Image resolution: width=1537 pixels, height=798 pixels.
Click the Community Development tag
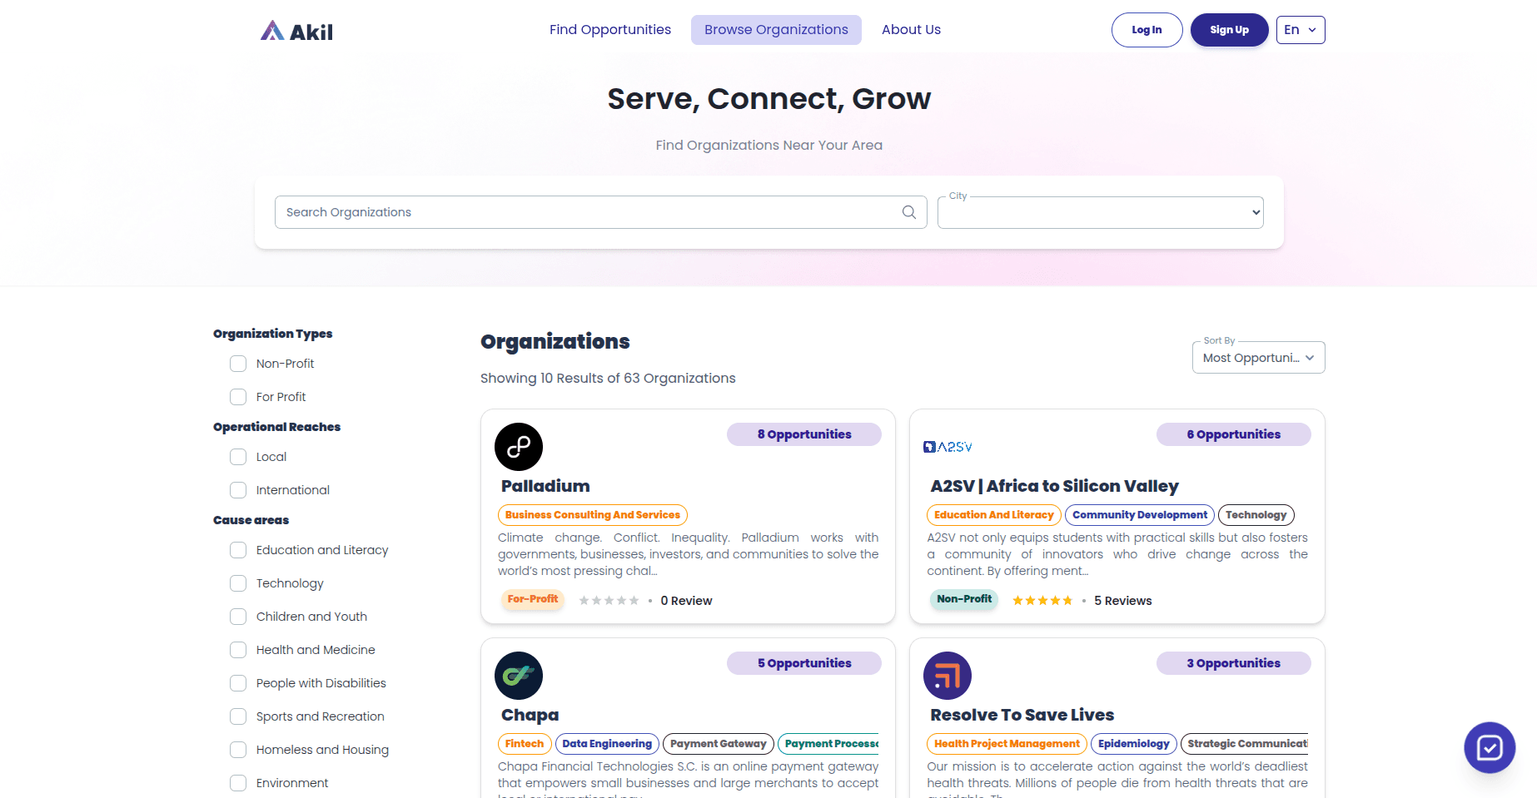click(x=1140, y=515)
